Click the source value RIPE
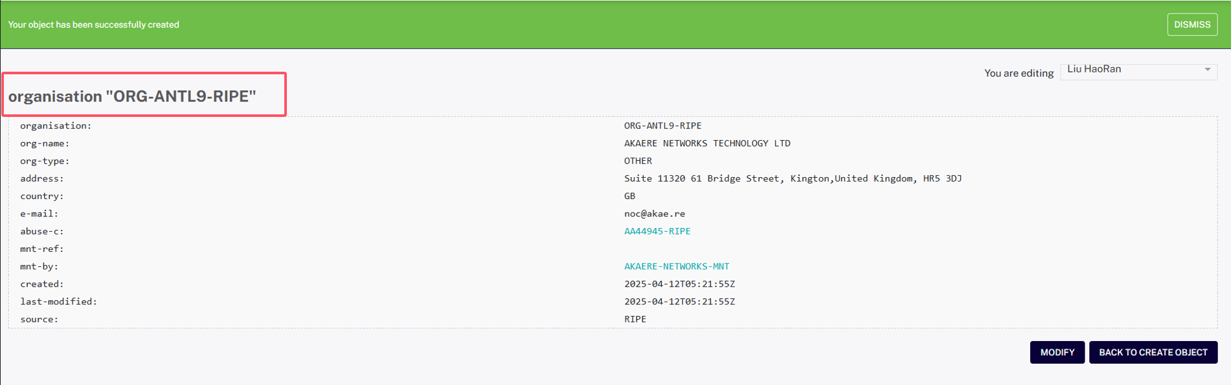 click(x=635, y=319)
